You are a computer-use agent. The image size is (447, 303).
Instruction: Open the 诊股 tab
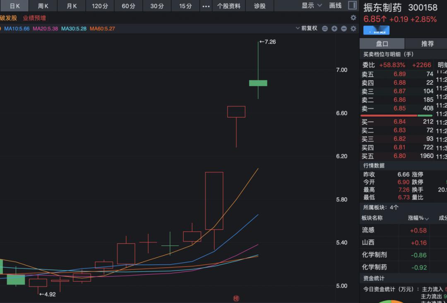coord(260,6)
